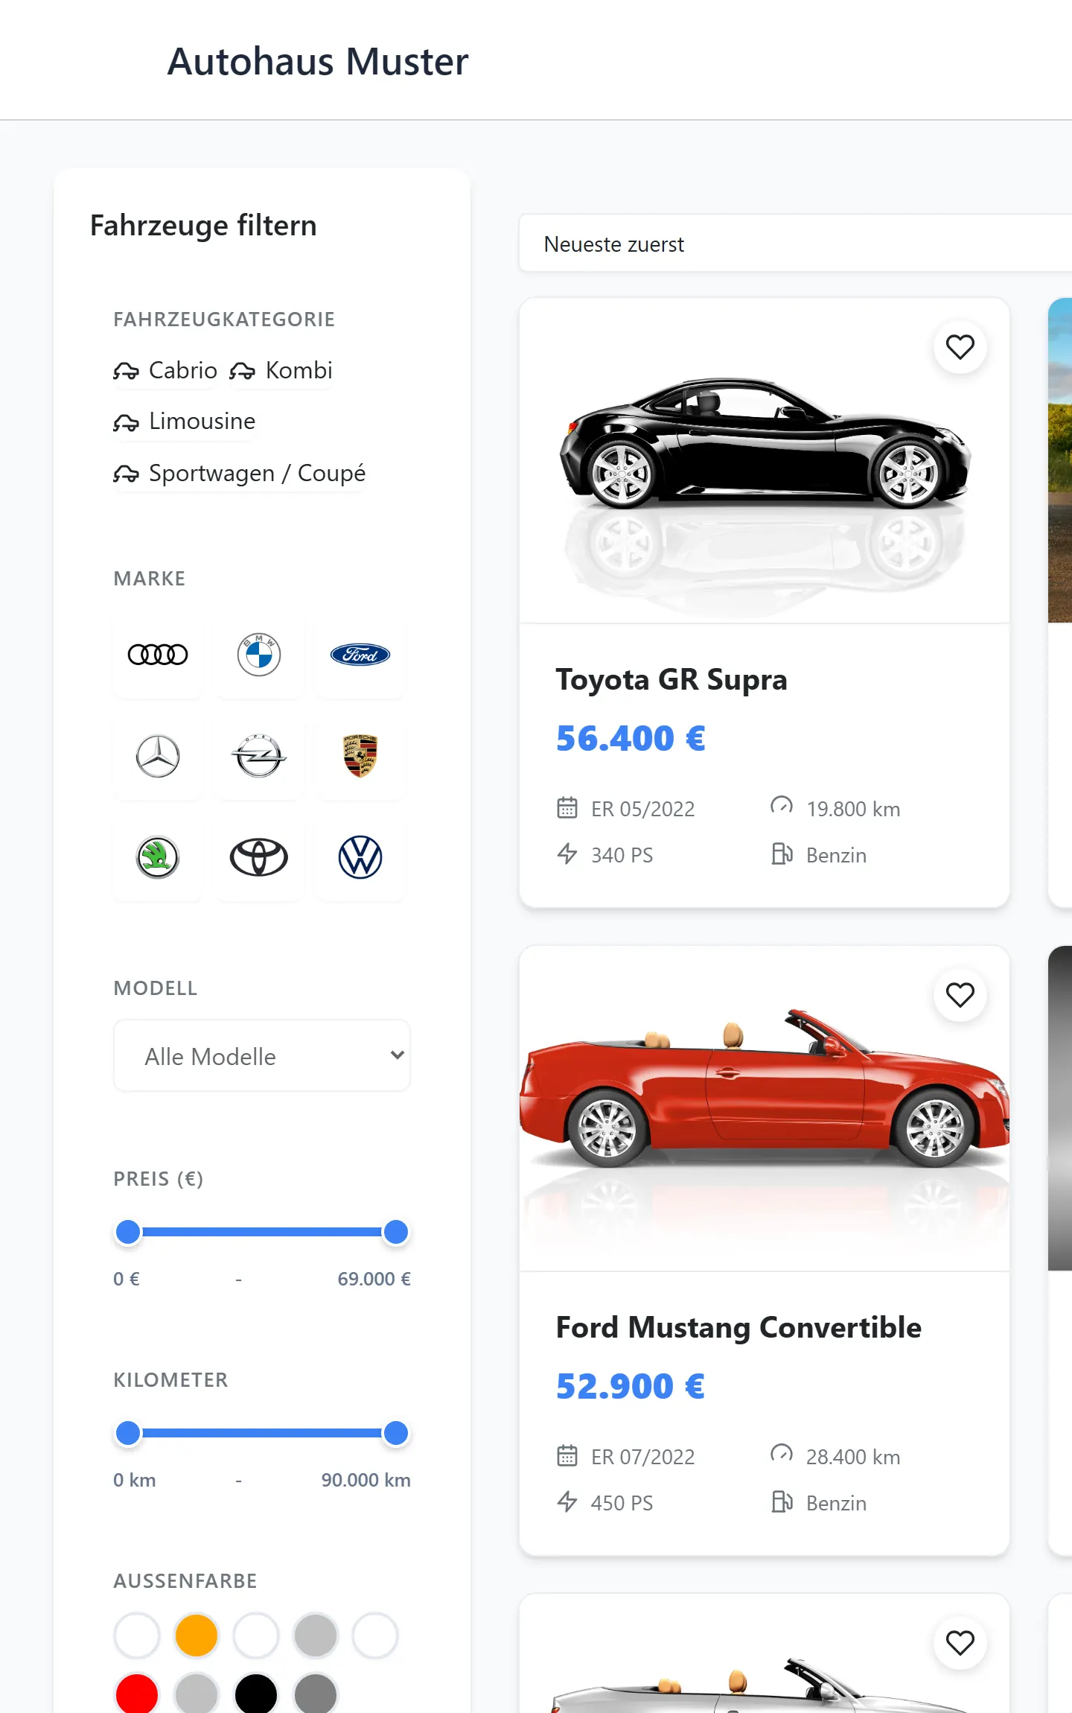
Task: Choose the Kombi category filter
Action: point(281,370)
